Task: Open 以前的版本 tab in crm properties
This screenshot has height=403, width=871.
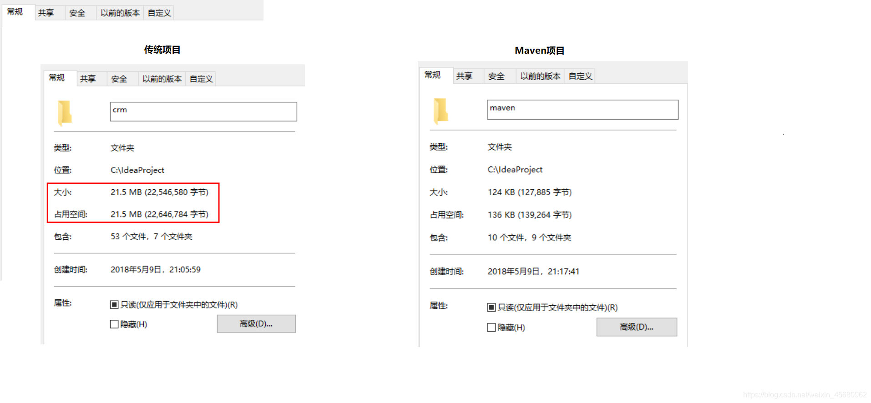Action: point(162,79)
